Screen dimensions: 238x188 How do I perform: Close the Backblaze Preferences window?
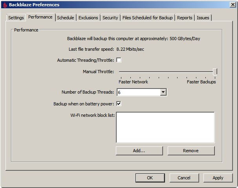pyautogui.click(x=233, y=5)
